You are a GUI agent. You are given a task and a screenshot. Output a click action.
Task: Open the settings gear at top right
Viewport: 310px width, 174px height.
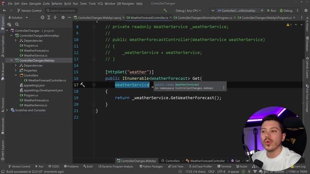point(306,11)
